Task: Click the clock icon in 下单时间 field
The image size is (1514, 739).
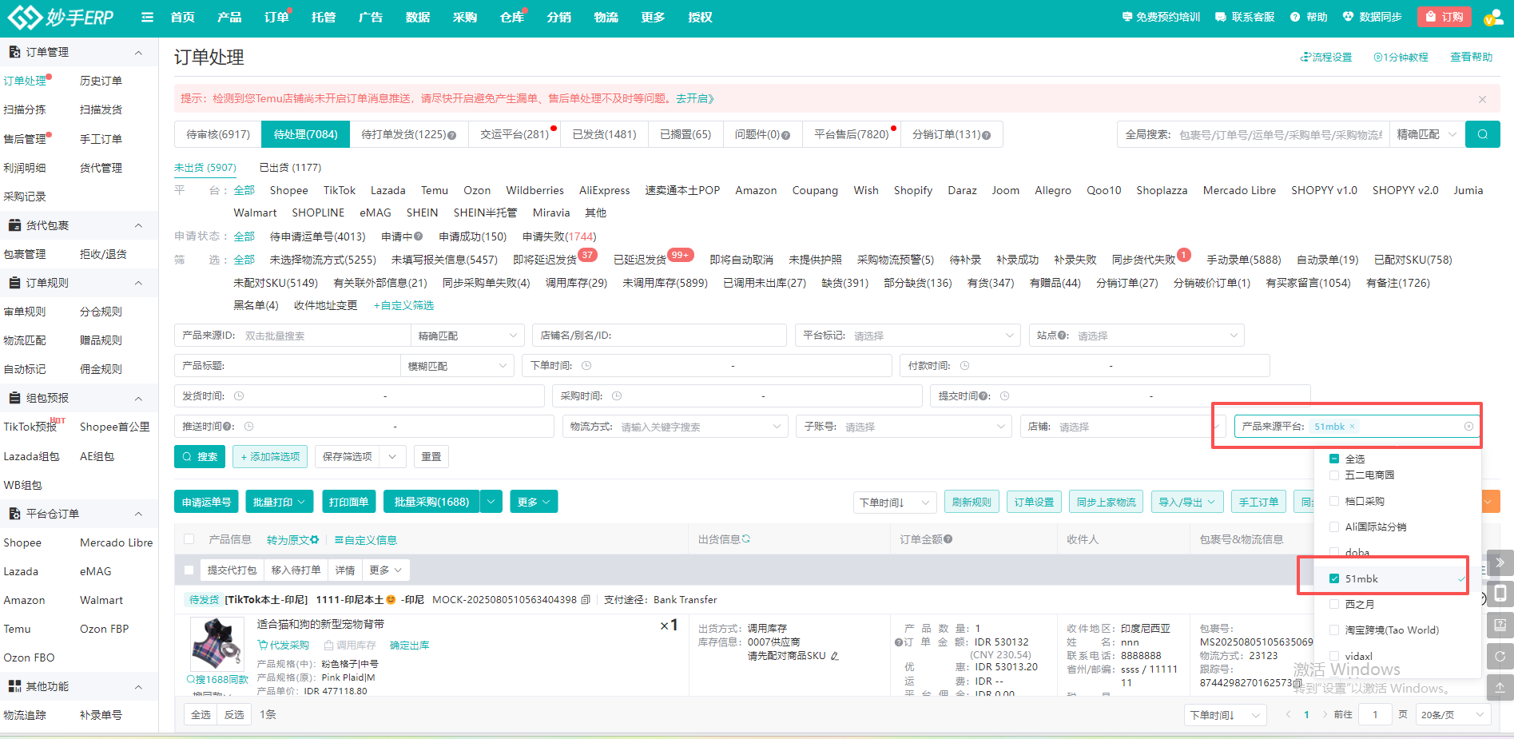Action: pos(586,365)
